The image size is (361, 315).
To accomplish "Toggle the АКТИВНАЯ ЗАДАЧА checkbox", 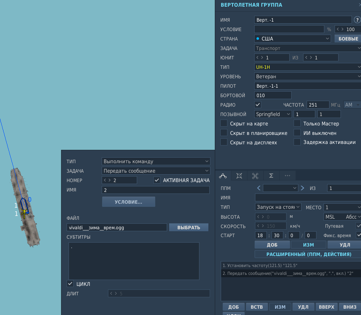I will click(157, 180).
